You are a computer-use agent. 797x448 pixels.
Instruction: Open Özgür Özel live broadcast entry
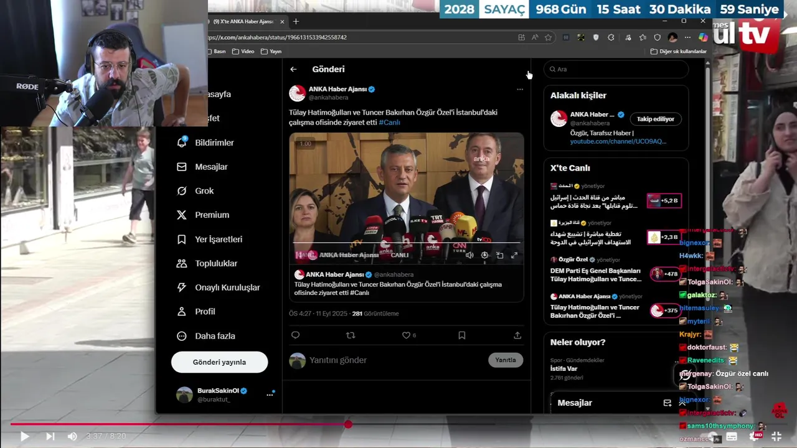(x=615, y=269)
